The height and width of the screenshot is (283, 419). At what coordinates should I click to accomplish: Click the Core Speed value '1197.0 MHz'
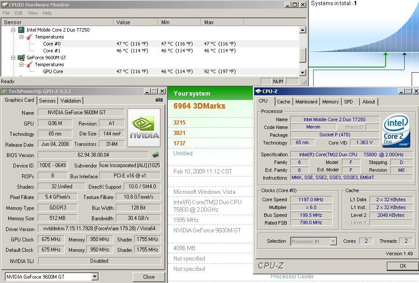pyautogui.click(x=311, y=199)
